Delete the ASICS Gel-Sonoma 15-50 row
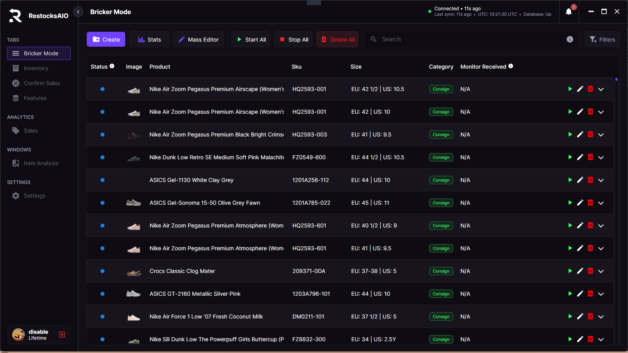This screenshot has height=353, width=628. 590,203
